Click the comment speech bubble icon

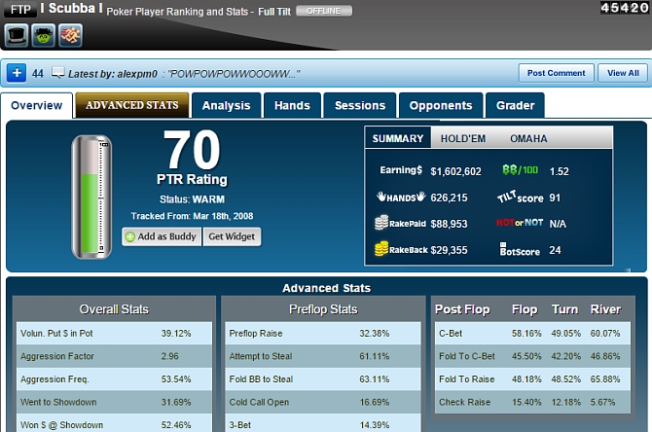pos(57,73)
